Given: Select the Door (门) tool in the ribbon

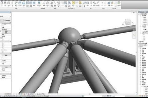Looking at the screenshot, I should point(2,4).
